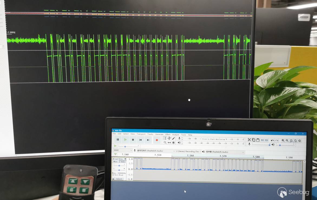Adjust the playback speed slider

tap(128, 146)
